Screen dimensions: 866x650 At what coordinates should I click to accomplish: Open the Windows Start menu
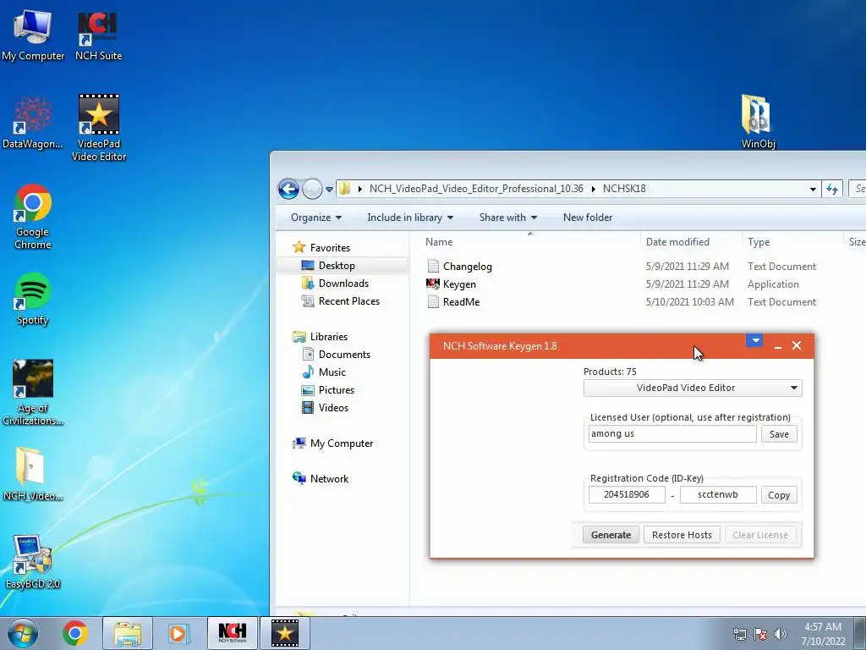[22, 633]
